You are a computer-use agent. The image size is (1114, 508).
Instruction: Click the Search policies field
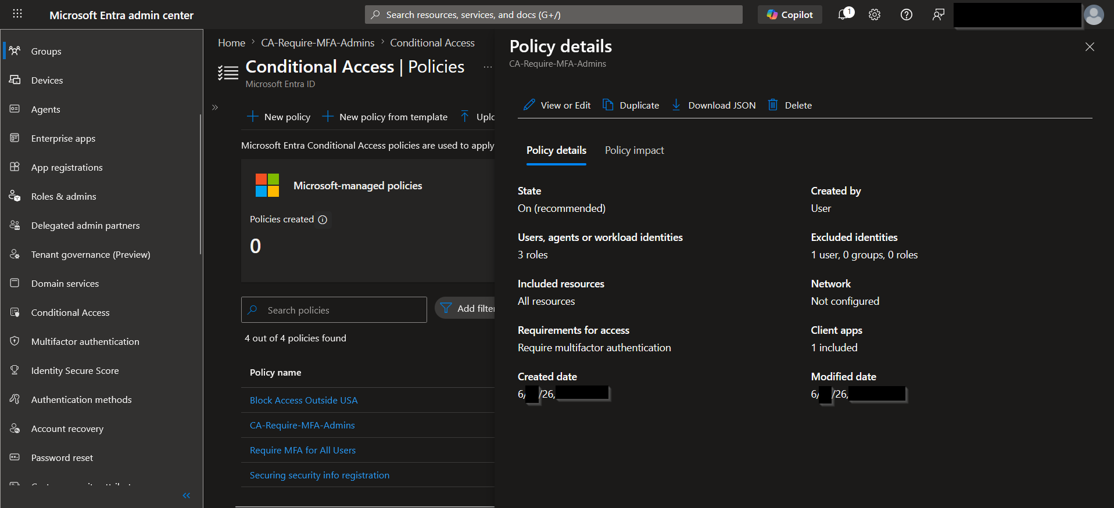click(334, 310)
